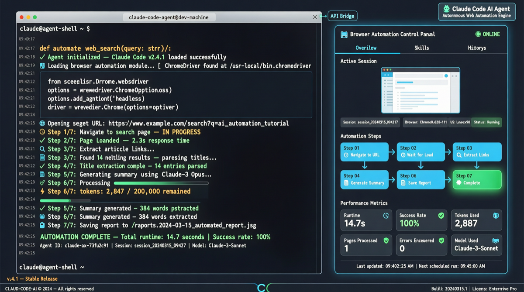This screenshot has width=524, height=292.
Task: Click the API Bridge button
Action: (342, 16)
